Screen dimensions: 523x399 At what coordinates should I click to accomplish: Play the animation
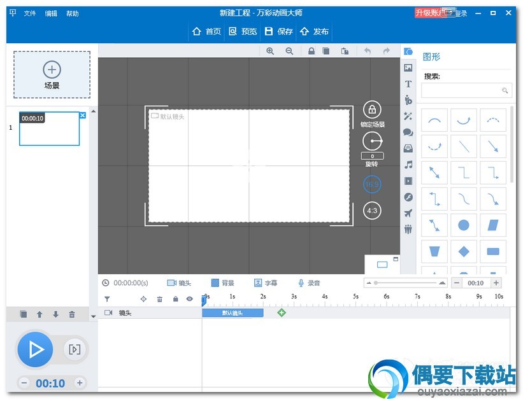[x=35, y=349]
